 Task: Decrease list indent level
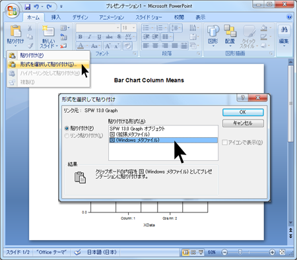(x=146, y=37)
